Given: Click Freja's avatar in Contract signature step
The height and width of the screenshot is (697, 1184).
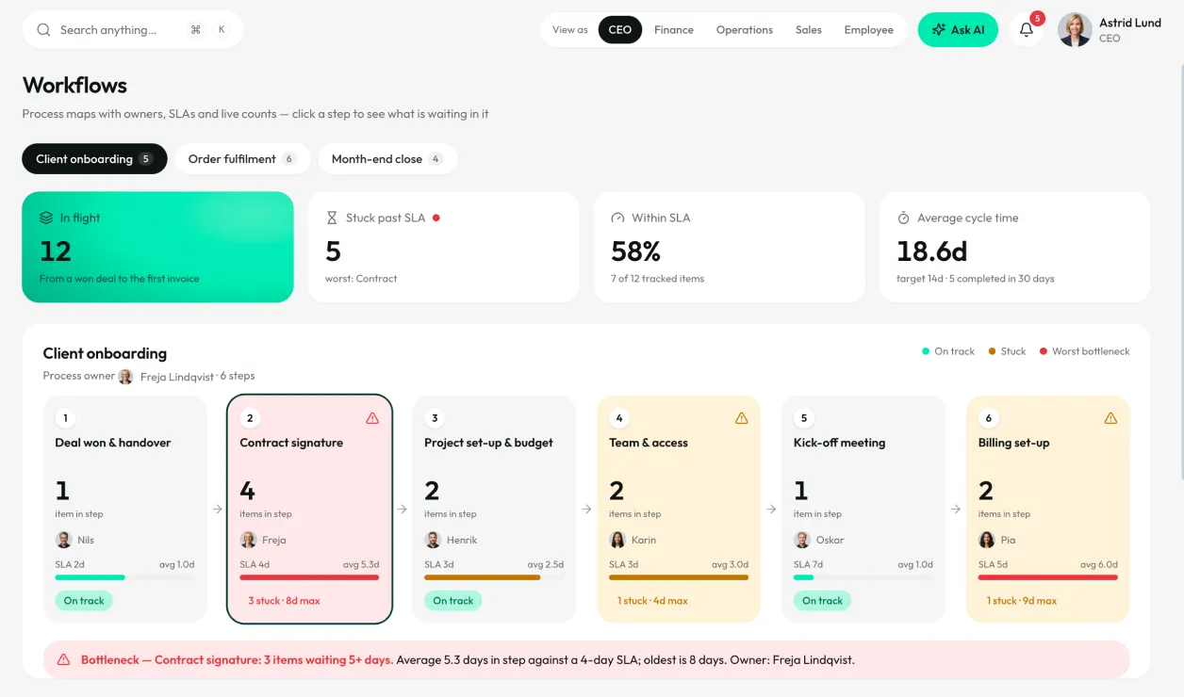Looking at the screenshot, I should [x=249, y=540].
